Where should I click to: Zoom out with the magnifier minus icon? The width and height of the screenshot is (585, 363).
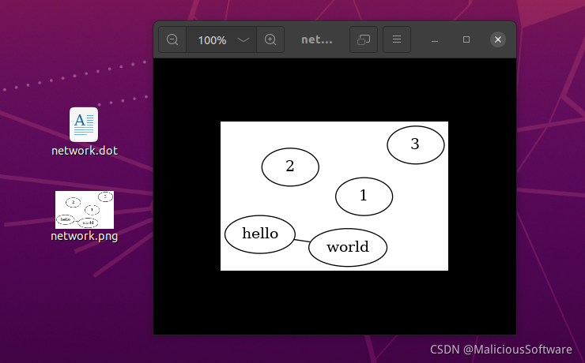pyautogui.click(x=172, y=39)
